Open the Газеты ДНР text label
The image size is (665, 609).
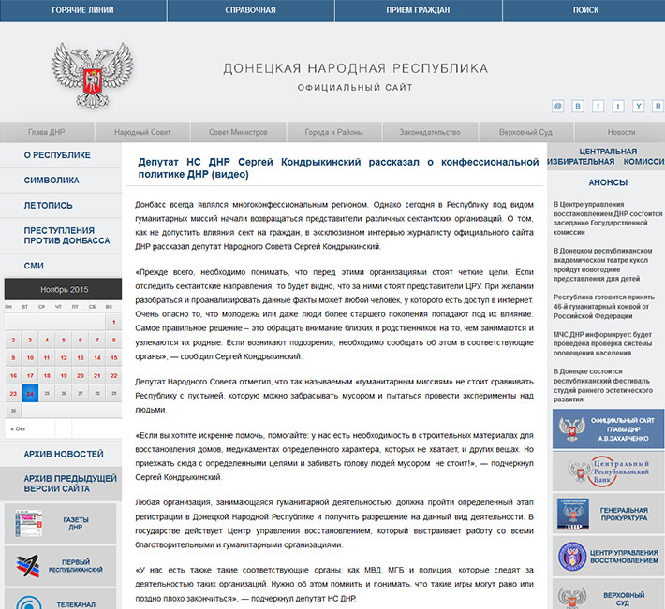tap(76, 524)
